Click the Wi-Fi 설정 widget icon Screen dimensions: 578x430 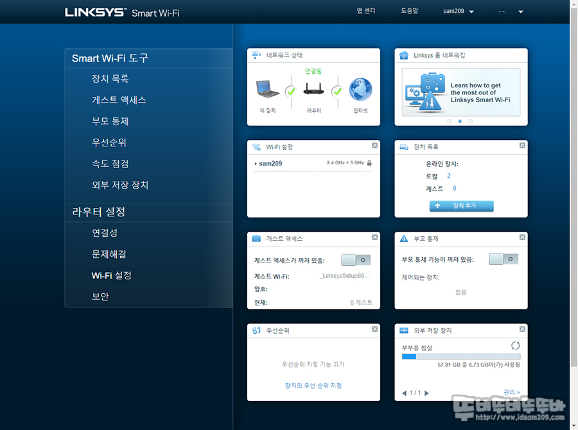pos(256,147)
